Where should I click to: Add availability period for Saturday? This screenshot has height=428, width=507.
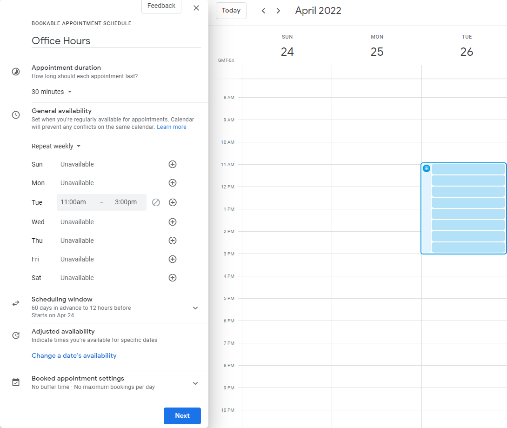coord(173,278)
